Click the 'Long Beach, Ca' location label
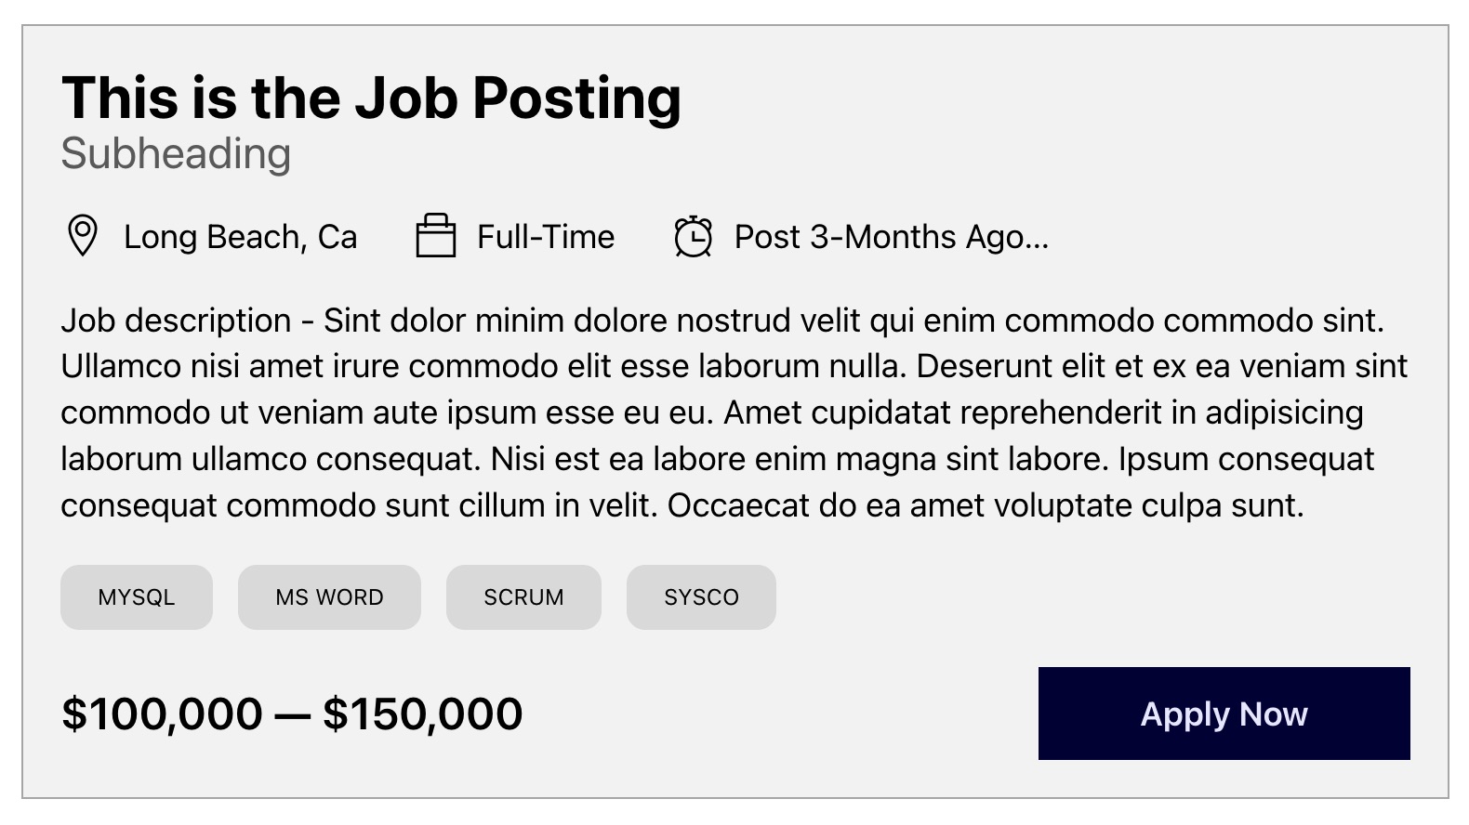Image resolution: width=1469 pixels, height=825 pixels. coord(240,237)
